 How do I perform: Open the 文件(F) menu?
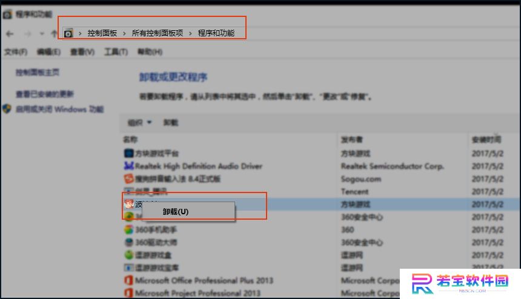(x=16, y=52)
